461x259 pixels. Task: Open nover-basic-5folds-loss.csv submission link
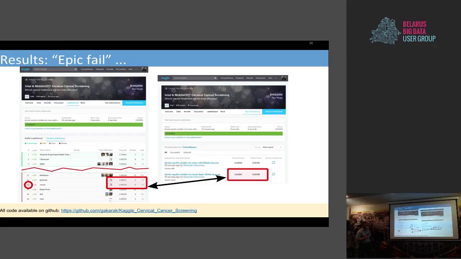point(192,174)
